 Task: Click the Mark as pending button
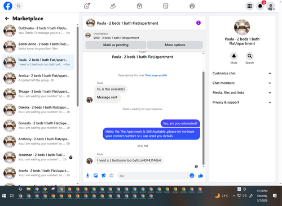pyautogui.click(x=116, y=45)
